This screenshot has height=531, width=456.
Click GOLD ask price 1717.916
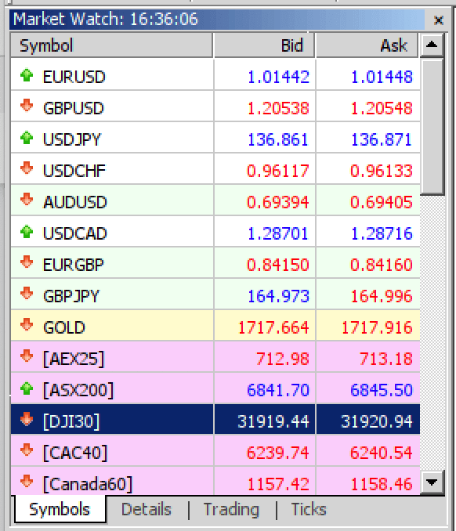[377, 327]
